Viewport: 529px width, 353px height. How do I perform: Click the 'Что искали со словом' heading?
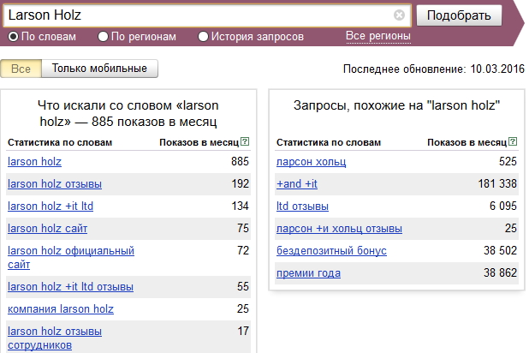[x=128, y=113]
